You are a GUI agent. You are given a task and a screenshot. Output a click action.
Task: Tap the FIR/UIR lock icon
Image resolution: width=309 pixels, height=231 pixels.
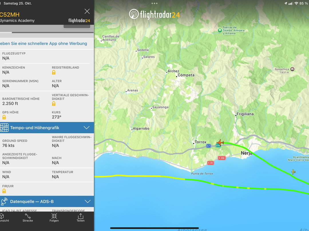(x=4, y=191)
